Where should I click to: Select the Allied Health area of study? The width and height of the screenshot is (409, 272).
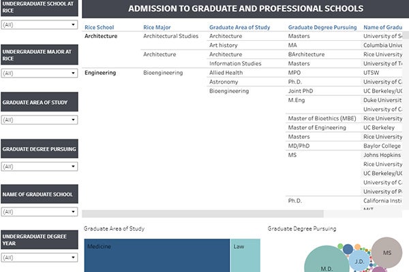226,73
